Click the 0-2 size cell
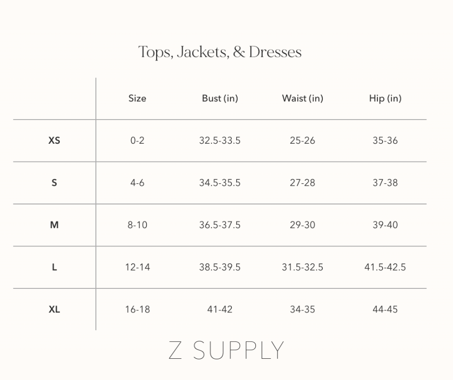 click(x=137, y=141)
